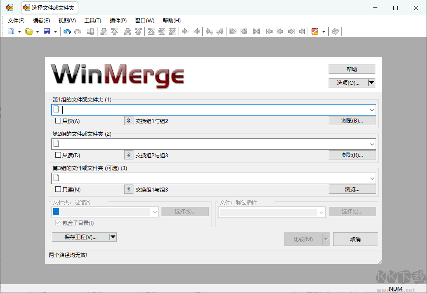This screenshot has height=293, width=427.
Task: Open the dropdown arrow on 保存工程(V)
Action: click(113, 237)
